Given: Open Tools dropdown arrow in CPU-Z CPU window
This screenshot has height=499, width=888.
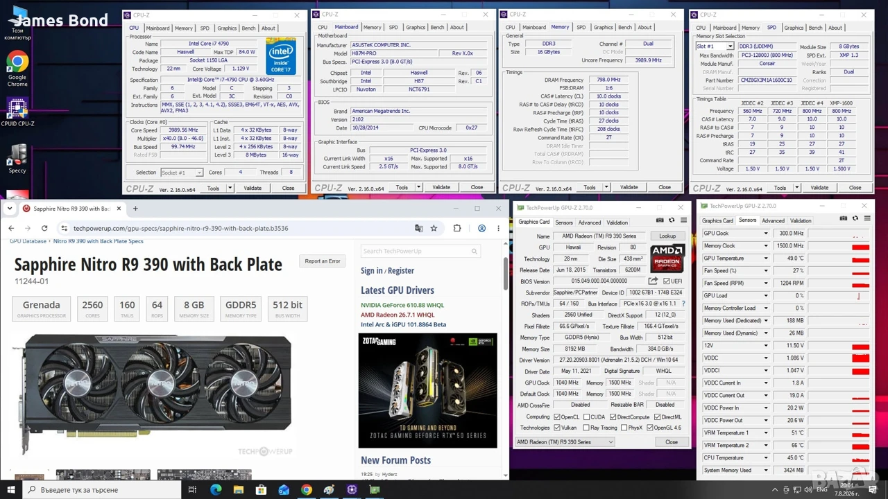Looking at the screenshot, I should 230,188.
